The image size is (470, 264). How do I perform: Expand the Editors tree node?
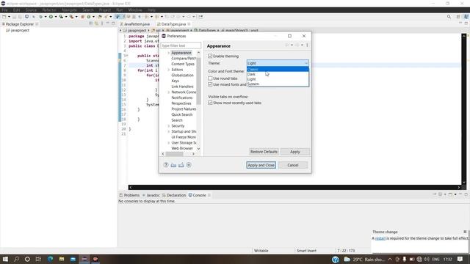click(x=168, y=70)
